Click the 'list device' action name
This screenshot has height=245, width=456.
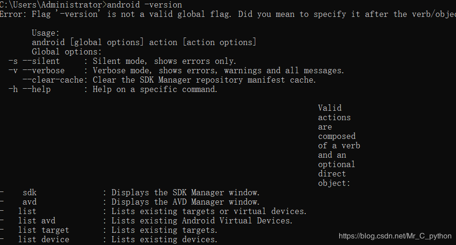tap(44, 239)
